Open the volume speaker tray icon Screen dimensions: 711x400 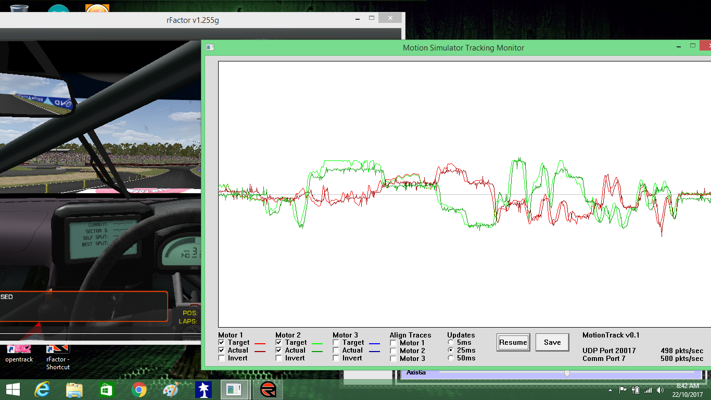coord(661,390)
